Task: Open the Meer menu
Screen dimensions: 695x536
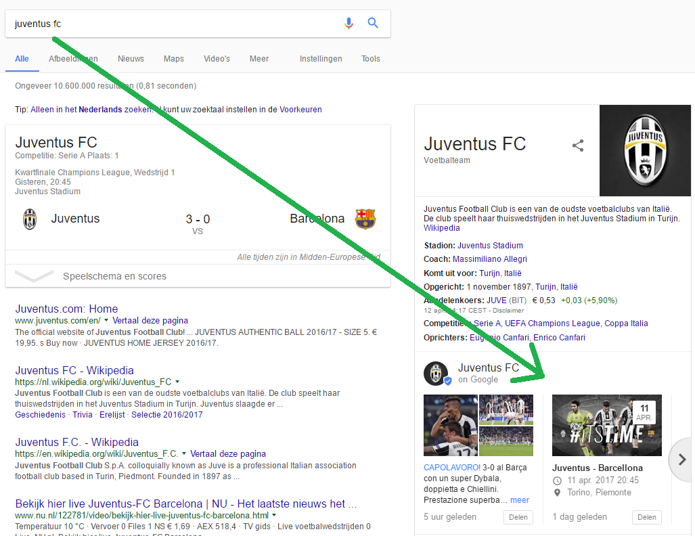Action: coord(259,59)
